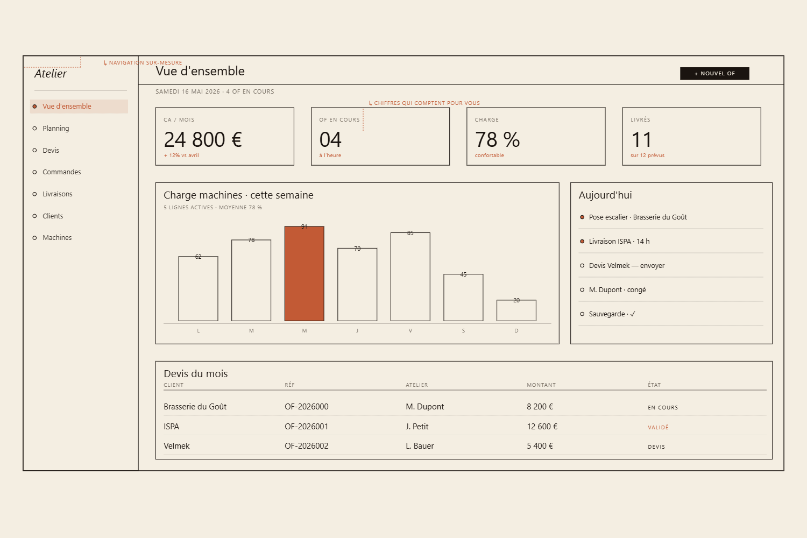The width and height of the screenshot is (807, 538).
Task: Select the highlighted Wednesday bar at 91
Action: point(305,274)
